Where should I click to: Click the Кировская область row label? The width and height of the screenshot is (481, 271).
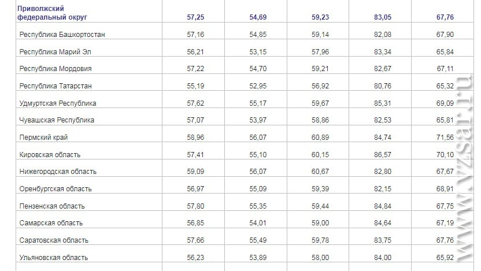point(50,155)
